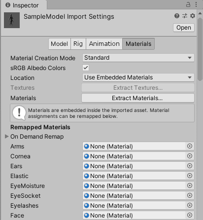Click the Inspector panel tab

[24, 5]
